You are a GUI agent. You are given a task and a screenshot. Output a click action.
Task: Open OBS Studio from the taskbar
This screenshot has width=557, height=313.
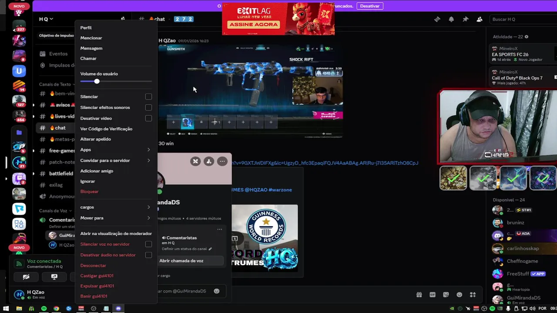94,309
